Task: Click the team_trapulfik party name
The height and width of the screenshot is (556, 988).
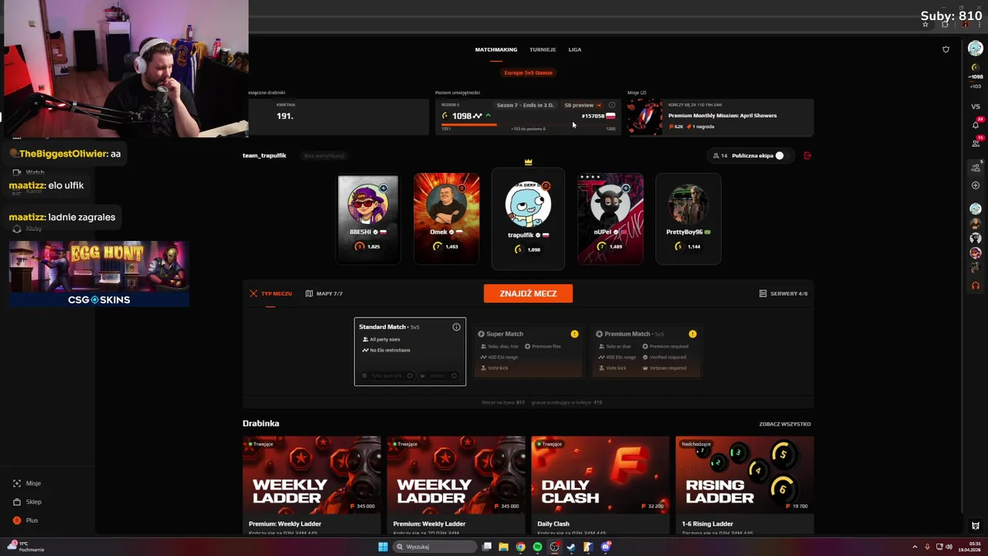Action: [x=264, y=155]
